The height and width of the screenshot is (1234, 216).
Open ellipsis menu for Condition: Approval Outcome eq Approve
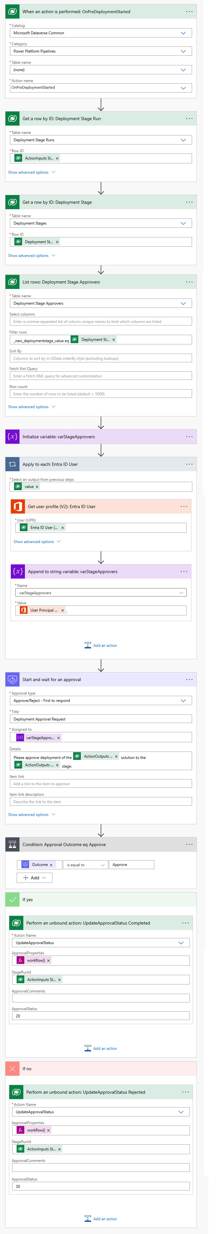tap(189, 844)
